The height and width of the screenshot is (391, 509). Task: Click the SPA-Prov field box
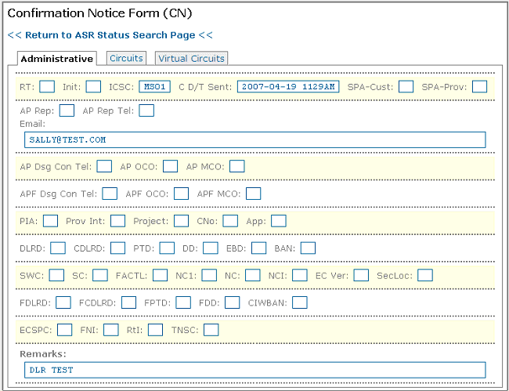[479, 86]
